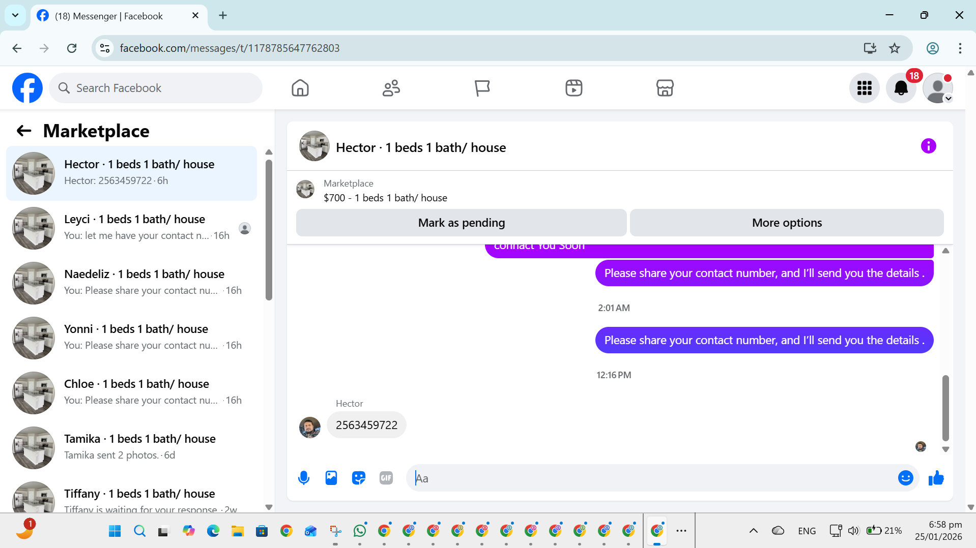This screenshot has height=548, width=976.
Task: Select the Messenger | Facebook tab
Action: click(x=119, y=16)
